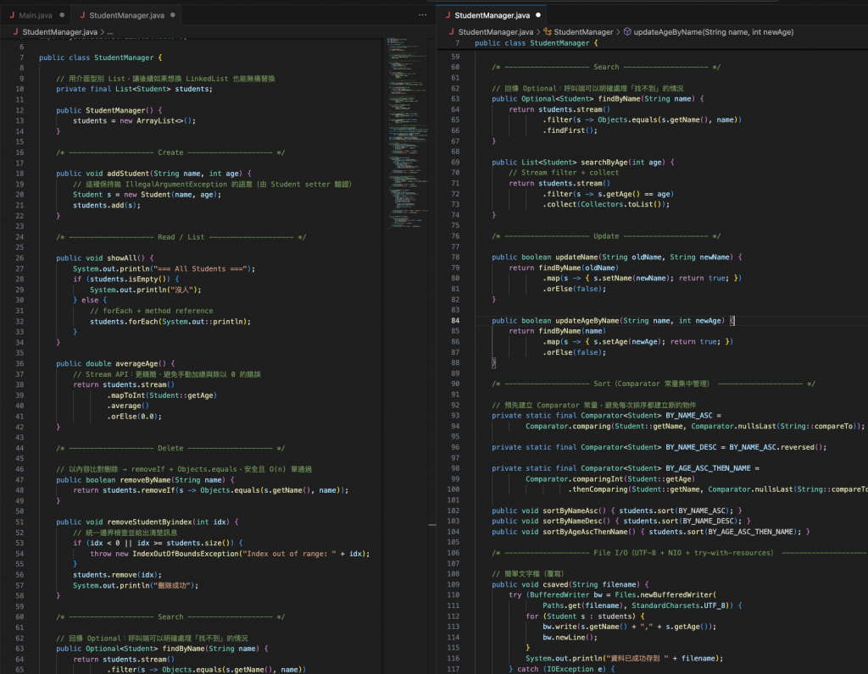Click updateAgeByName declaration on line 84
Viewport: 868px width, 674px height.
(x=613, y=321)
